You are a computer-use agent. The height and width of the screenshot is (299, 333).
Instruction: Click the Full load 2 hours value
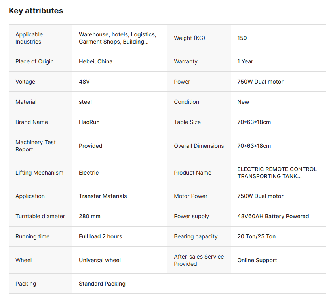point(100,236)
